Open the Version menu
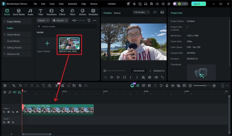The width and height of the screenshot is (232, 136). (x=94, y=4)
